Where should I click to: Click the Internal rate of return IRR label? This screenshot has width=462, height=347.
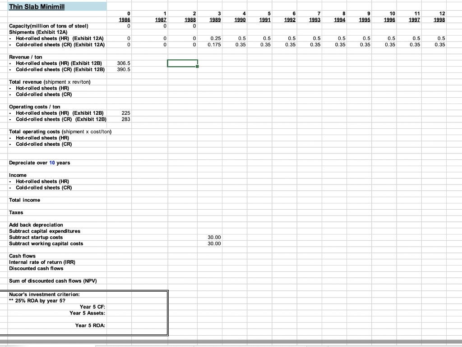click(x=42, y=262)
